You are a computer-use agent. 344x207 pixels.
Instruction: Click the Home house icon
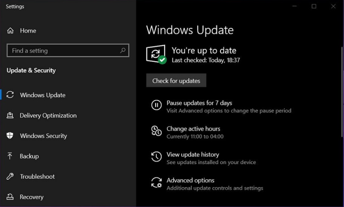point(10,30)
